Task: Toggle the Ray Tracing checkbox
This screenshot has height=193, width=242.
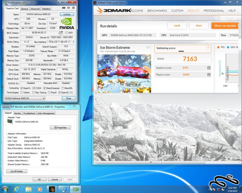Action: (x=34, y=93)
